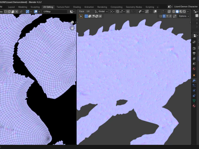Open the View Layer properties tab
Viewport: 199px width, 149px height.
(194, 59)
